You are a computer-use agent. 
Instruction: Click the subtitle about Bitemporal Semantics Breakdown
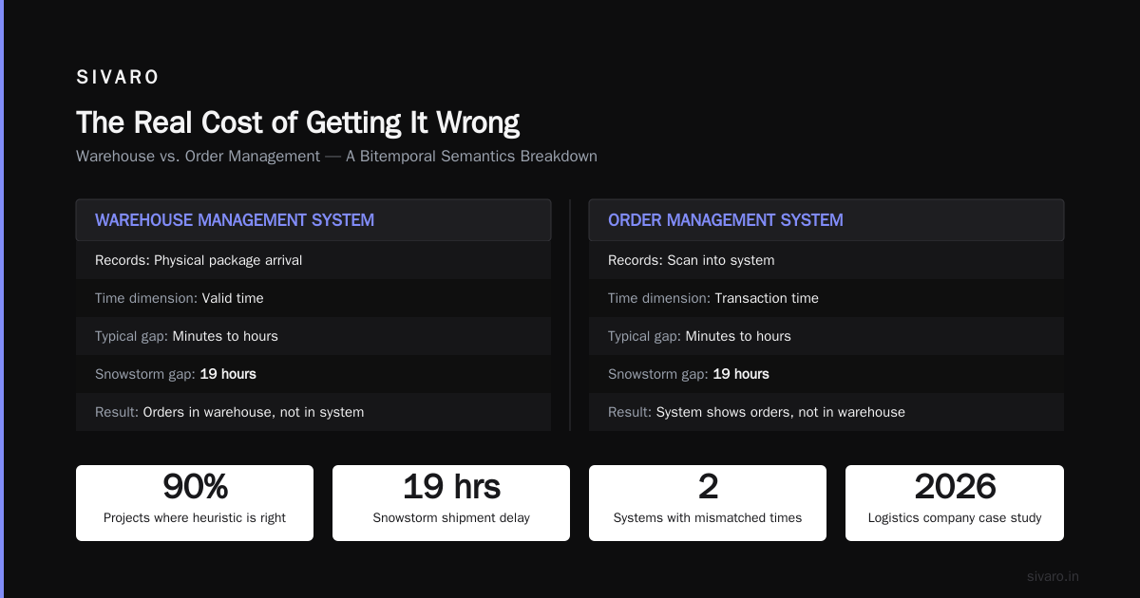(336, 156)
